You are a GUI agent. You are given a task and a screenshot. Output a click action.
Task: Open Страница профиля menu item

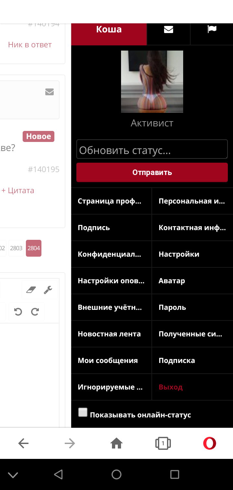111,201
